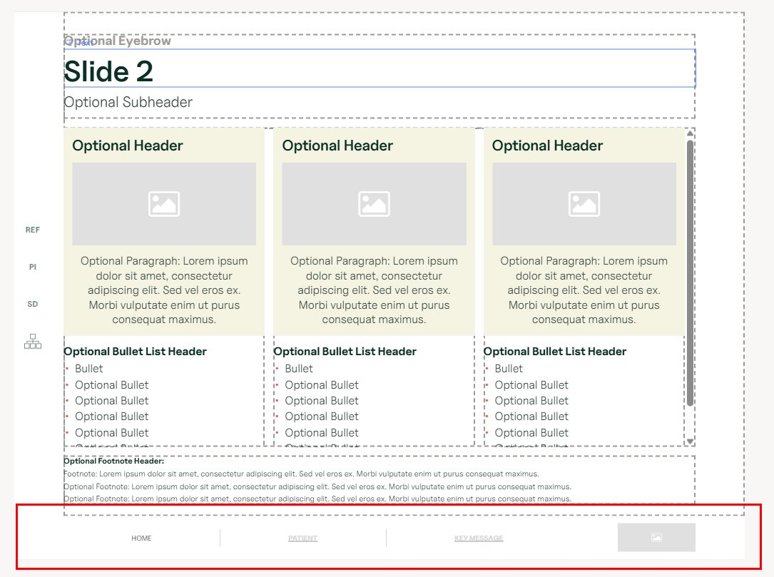Select the Slide 2 title text

(x=108, y=71)
